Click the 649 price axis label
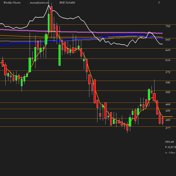This screenshot has width=176, height=176. coord(168,50)
